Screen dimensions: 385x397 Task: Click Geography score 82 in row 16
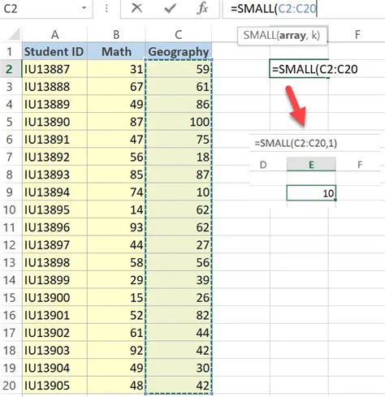click(179, 315)
